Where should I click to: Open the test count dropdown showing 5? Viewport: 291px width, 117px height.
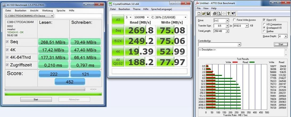pyautogui.click(x=128, y=18)
